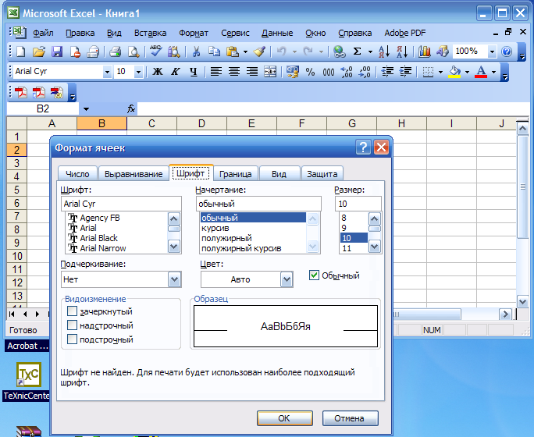Launch Chart Wizard icon
Screen dimensions: 534x437
point(425,52)
